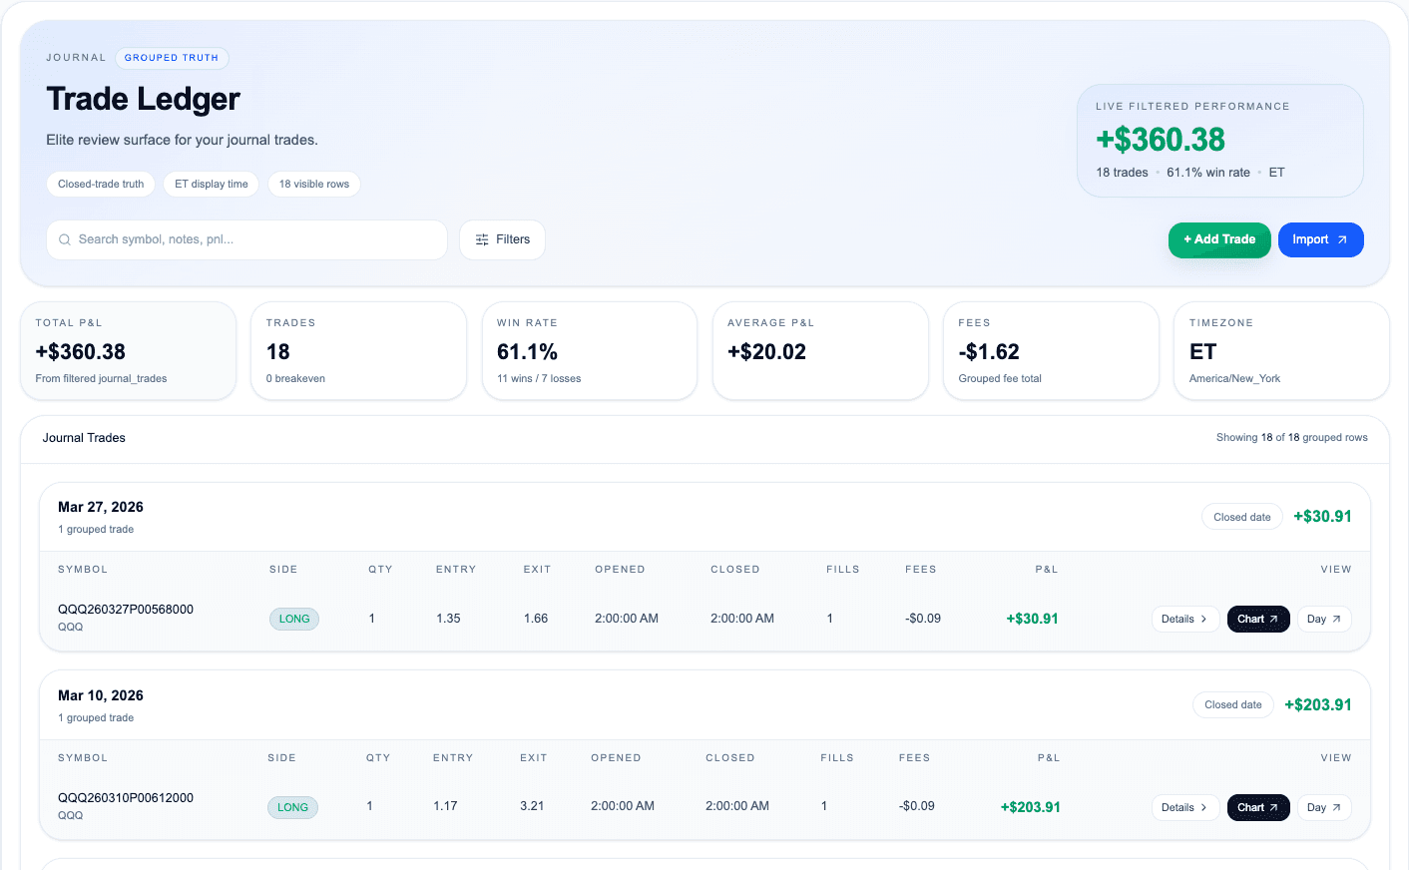Open Day view for Mar 27 trade
Image resolution: width=1409 pixels, height=870 pixels.
1324,619
